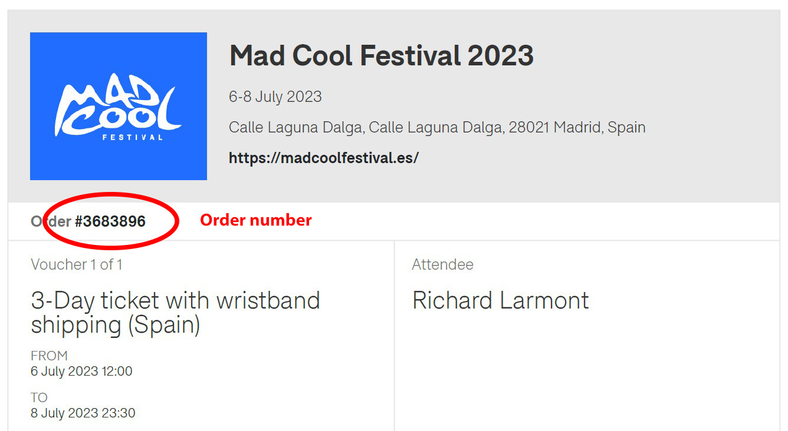Click the Mad Cool Festival logo

click(118, 106)
